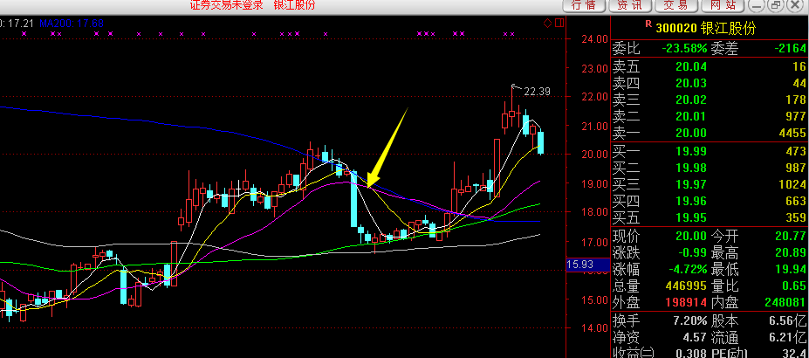The height and width of the screenshot is (358, 809).
Task: Click the 量比 volume ratio 0.65
Action: point(794,286)
